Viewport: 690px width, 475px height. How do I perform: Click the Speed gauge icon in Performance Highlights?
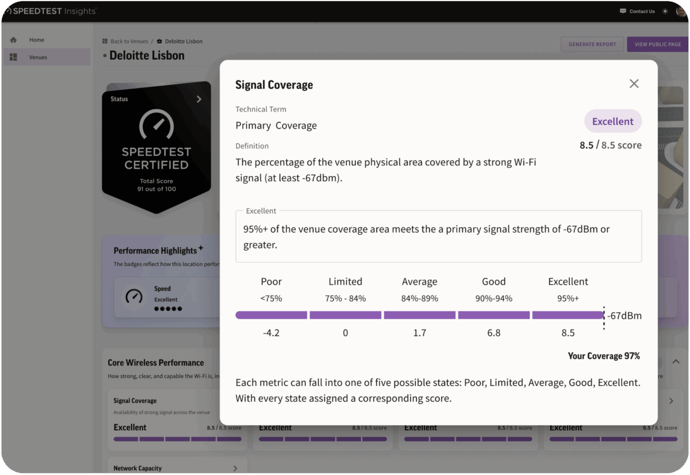[134, 296]
